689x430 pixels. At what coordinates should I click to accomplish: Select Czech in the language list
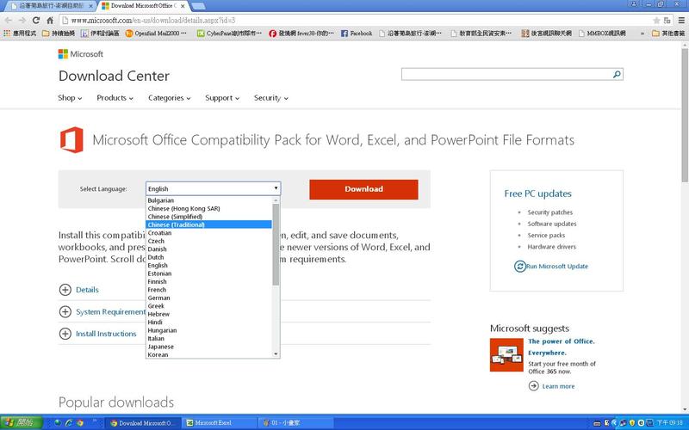point(208,241)
